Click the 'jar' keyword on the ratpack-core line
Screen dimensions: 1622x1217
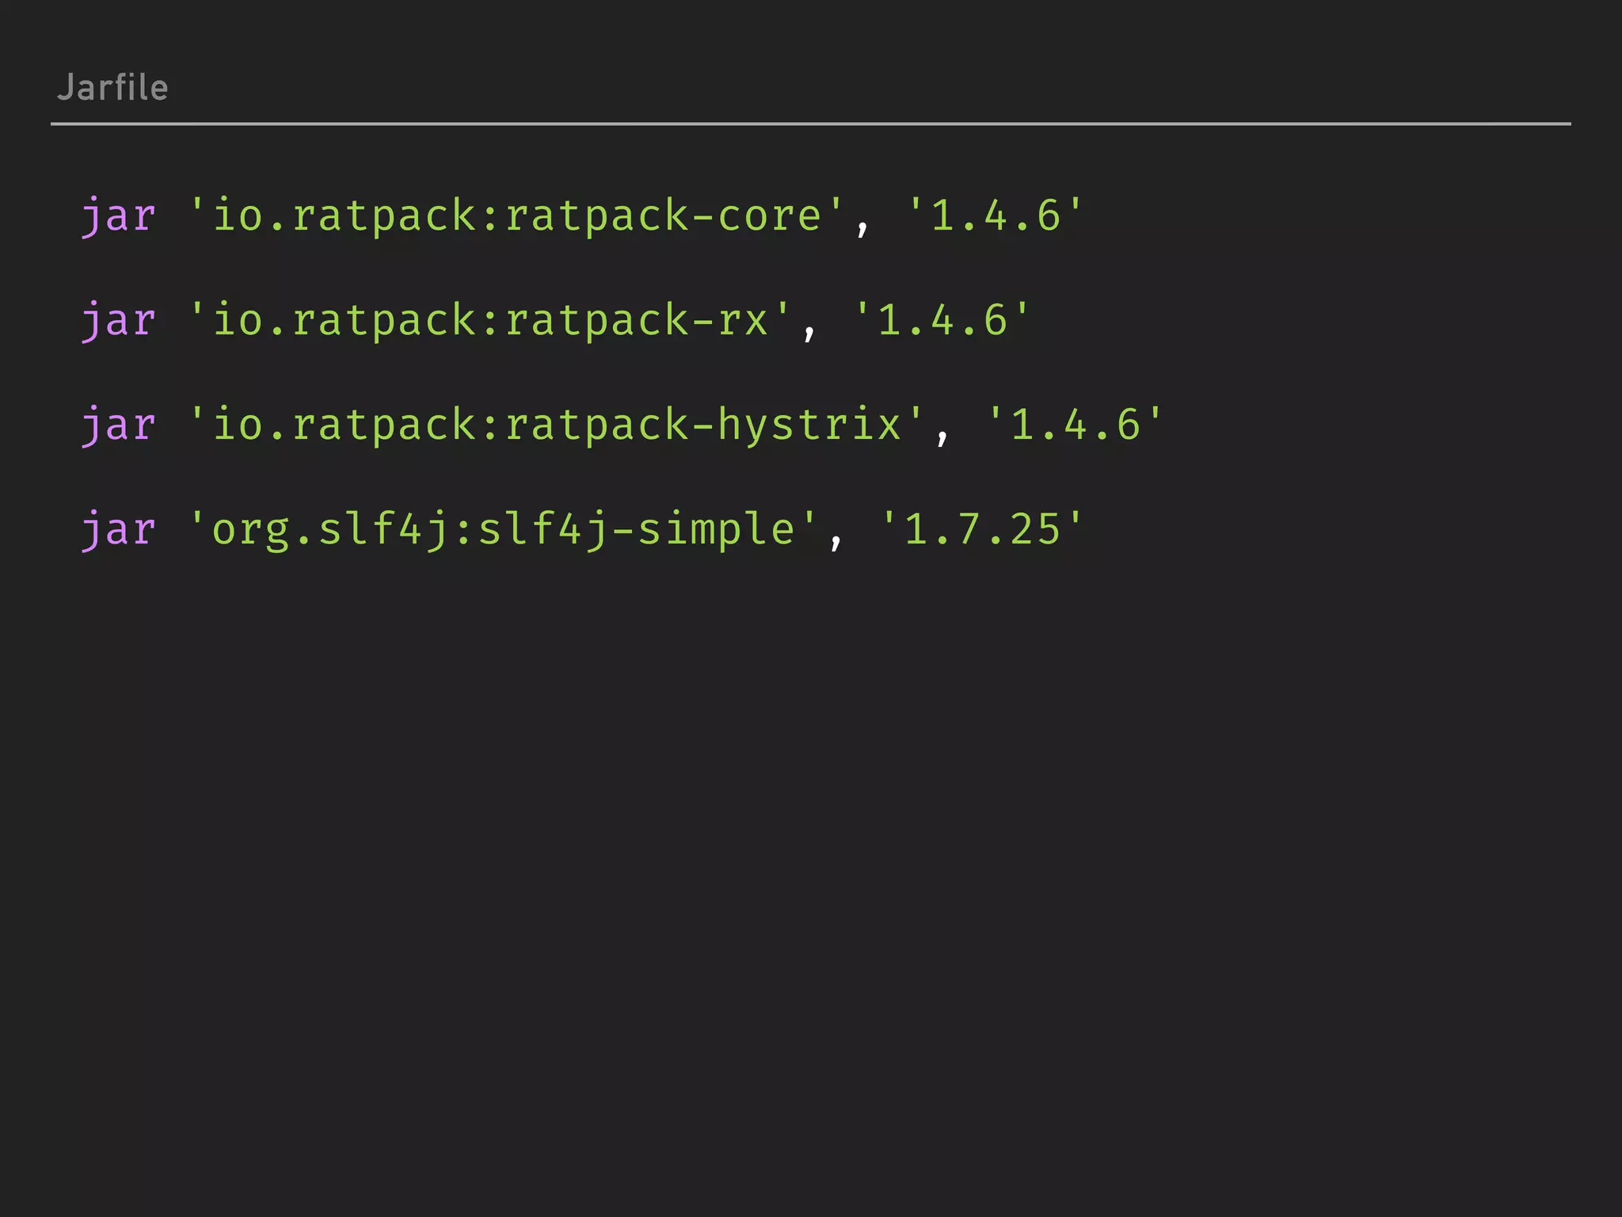coord(119,216)
